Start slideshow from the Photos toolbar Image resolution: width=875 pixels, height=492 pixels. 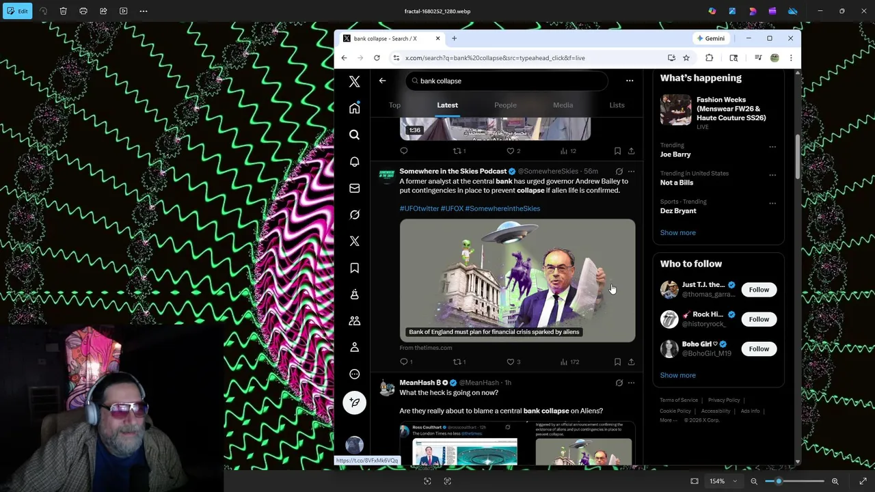coord(123,11)
